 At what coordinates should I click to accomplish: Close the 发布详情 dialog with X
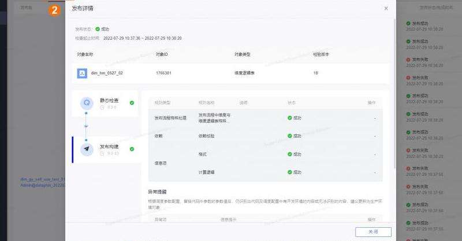coord(386,9)
